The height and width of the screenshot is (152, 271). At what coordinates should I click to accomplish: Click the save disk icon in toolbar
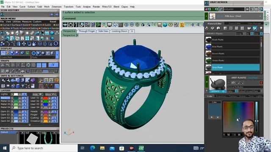pos(159,25)
